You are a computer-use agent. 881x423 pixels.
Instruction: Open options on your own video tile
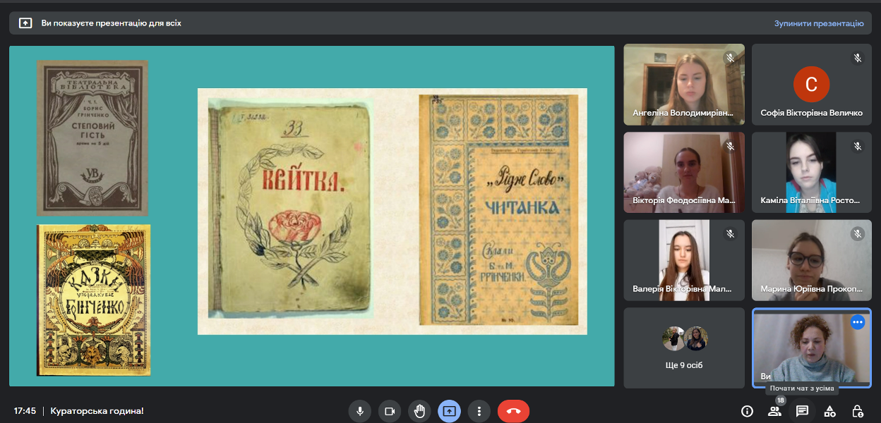click(858, 322)
